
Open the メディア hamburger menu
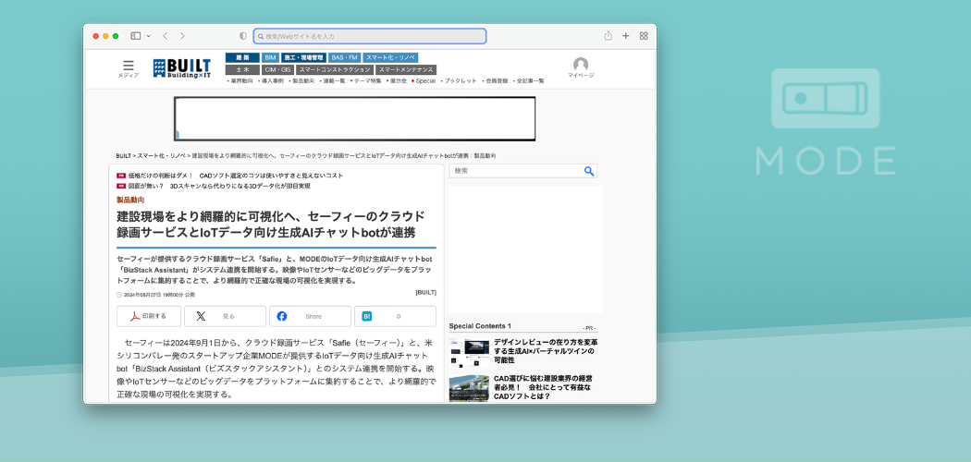pyautogui.click(x=128, y=67)
